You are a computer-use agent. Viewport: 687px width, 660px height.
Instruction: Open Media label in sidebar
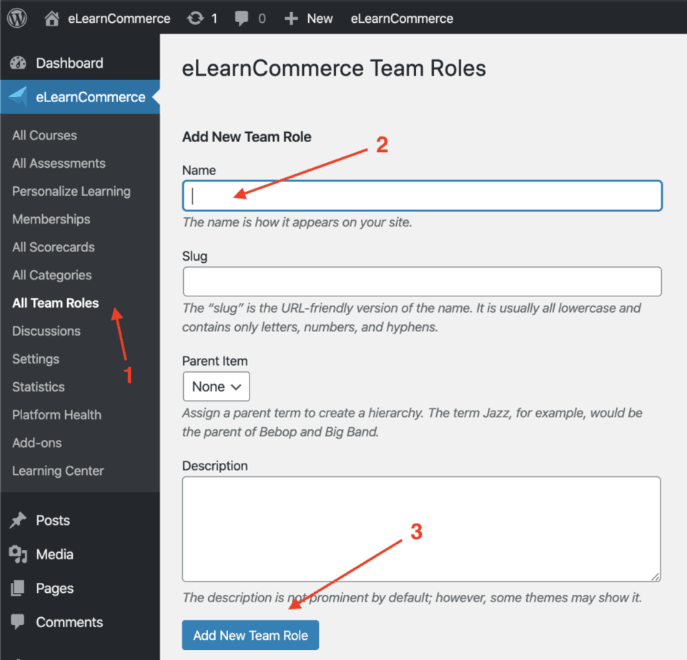tap(55, 554)
